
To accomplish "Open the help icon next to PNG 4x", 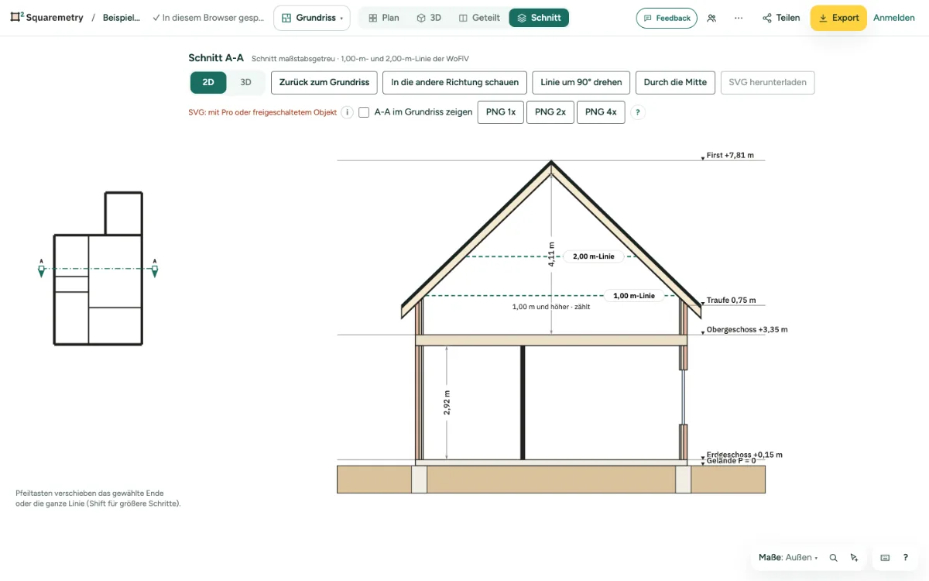I will click(638, 112).
